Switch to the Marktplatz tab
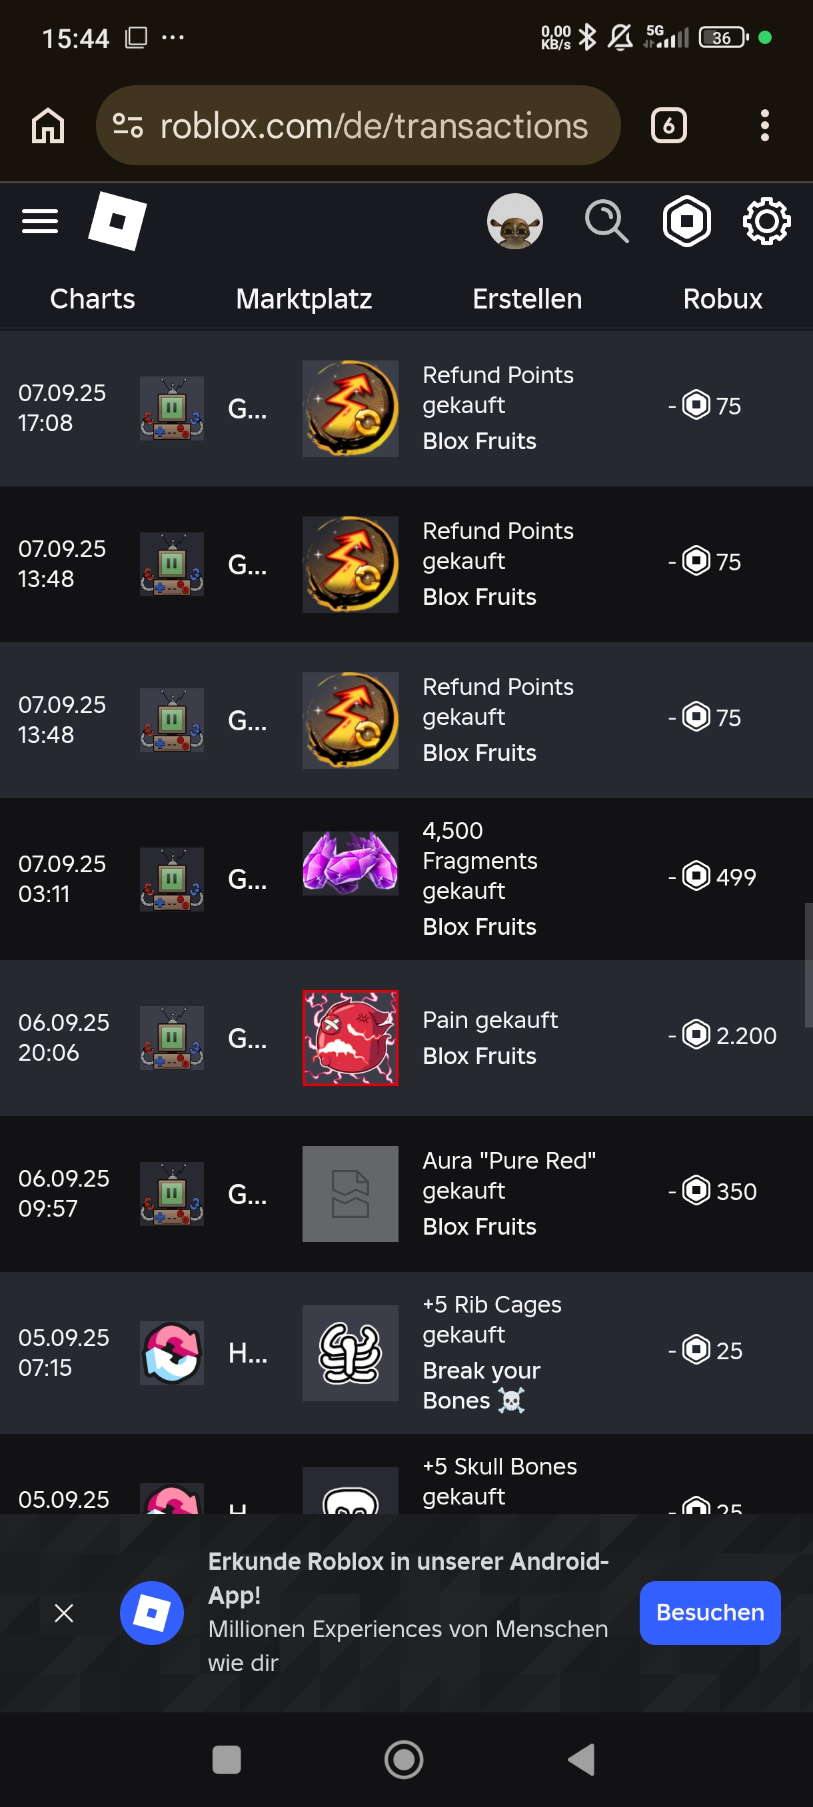This screenshot has width=813, height=1807. point(304,299)
